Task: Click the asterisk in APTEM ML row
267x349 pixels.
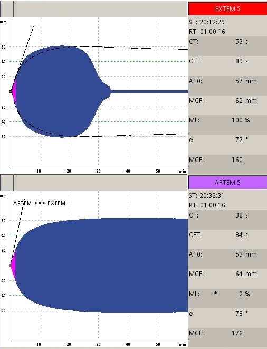Action: tap(215, 294)
